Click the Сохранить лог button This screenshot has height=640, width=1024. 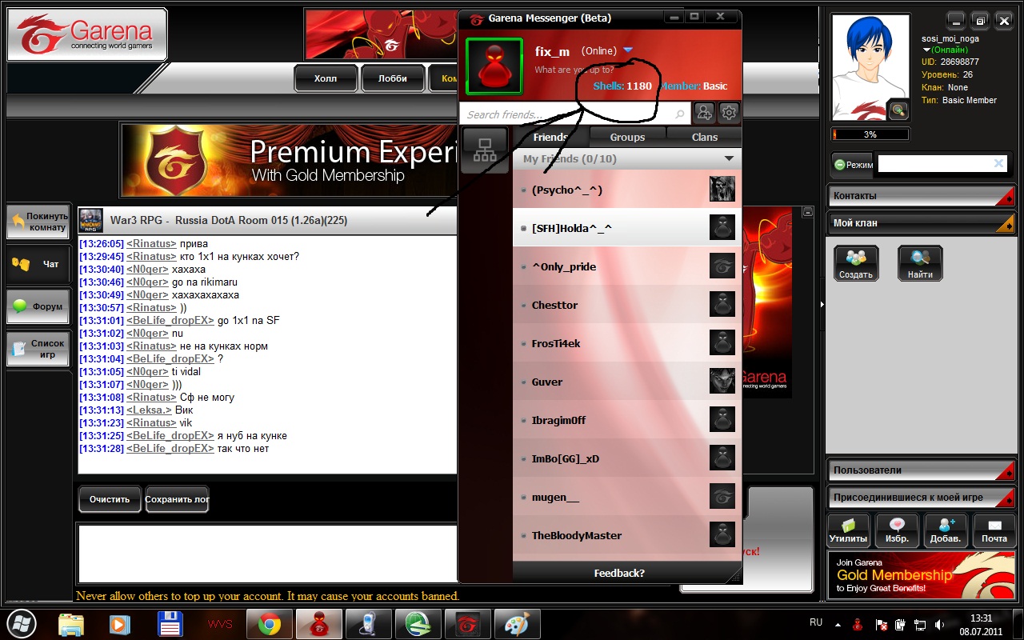[177, 499]
